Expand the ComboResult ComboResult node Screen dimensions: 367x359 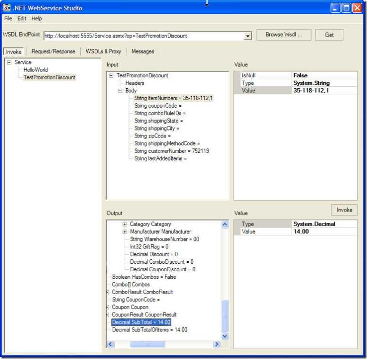click(108, 292)
